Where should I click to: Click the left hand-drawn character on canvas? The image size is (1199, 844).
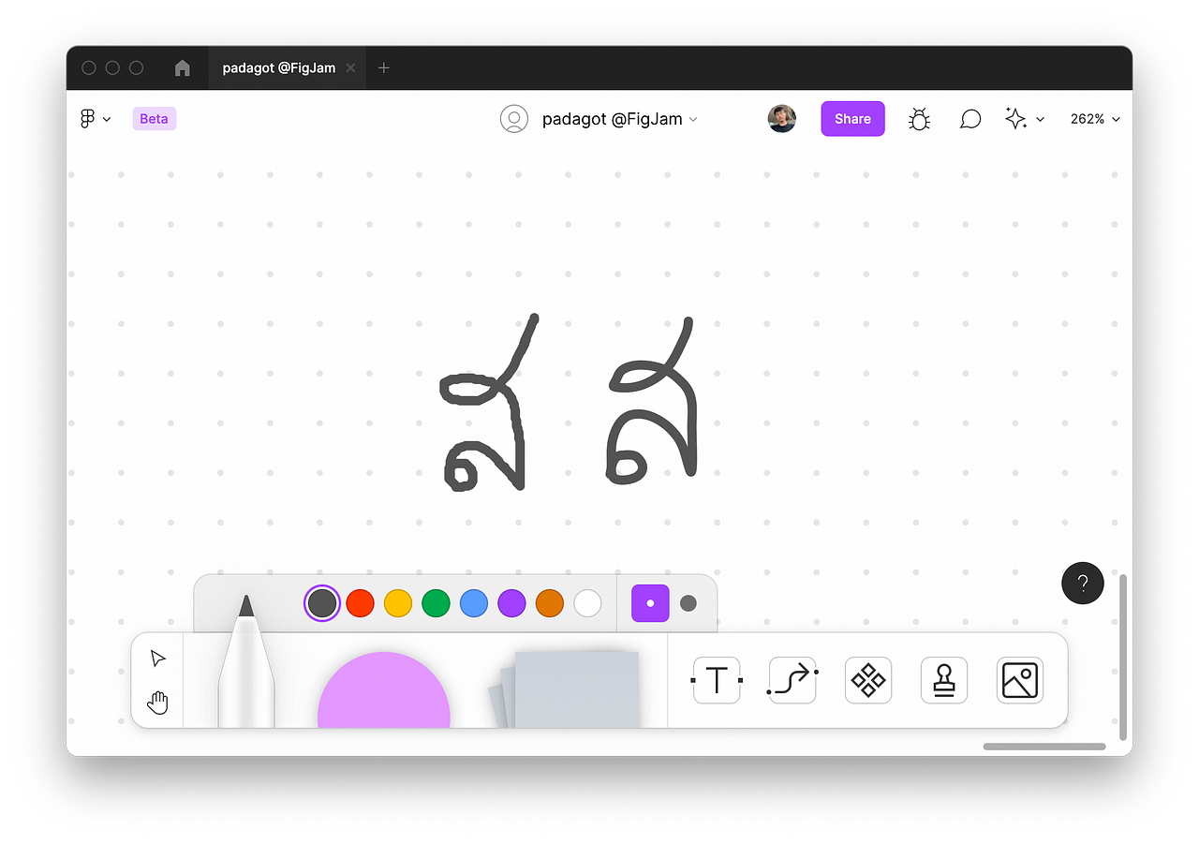pos(490,403)
